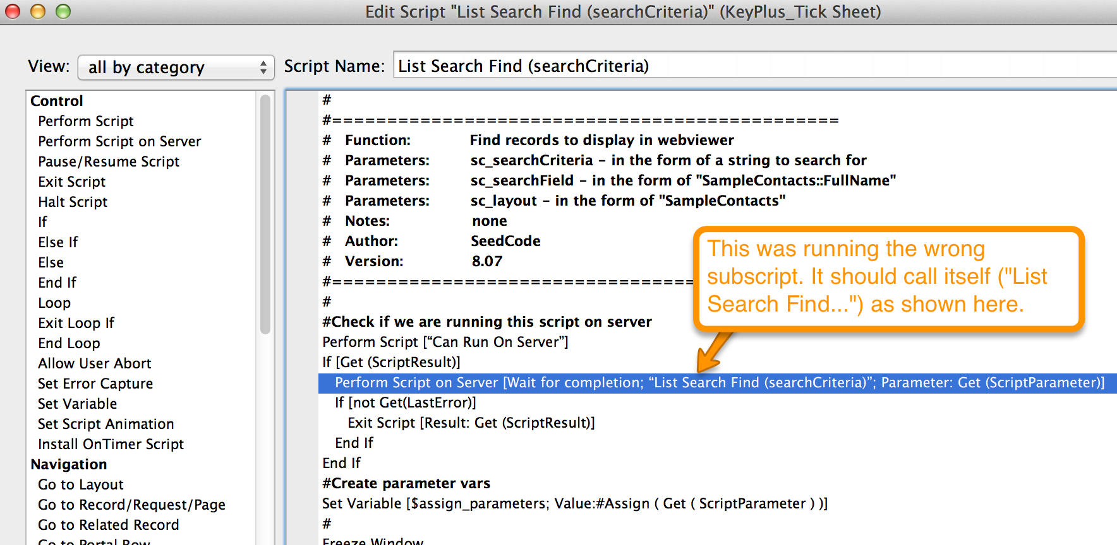Select the Exit Script step
The height and width of the screenshot is (545, 1117).
tap(72, 182)
